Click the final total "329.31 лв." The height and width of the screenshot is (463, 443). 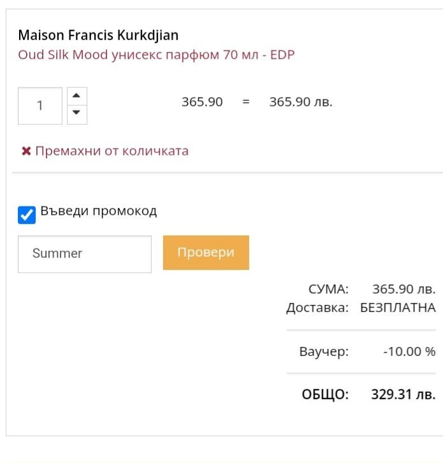coord(403,394)
